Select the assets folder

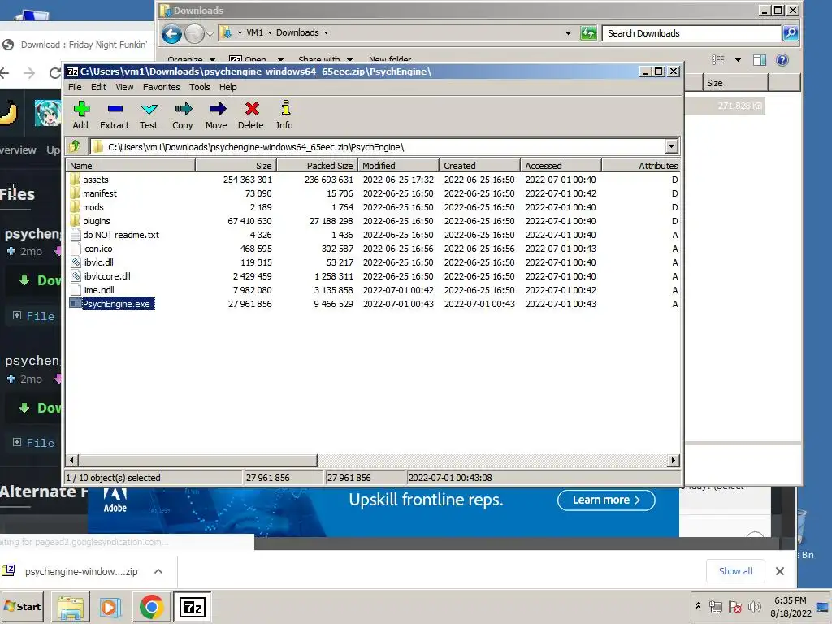click(x=96, y=180)
